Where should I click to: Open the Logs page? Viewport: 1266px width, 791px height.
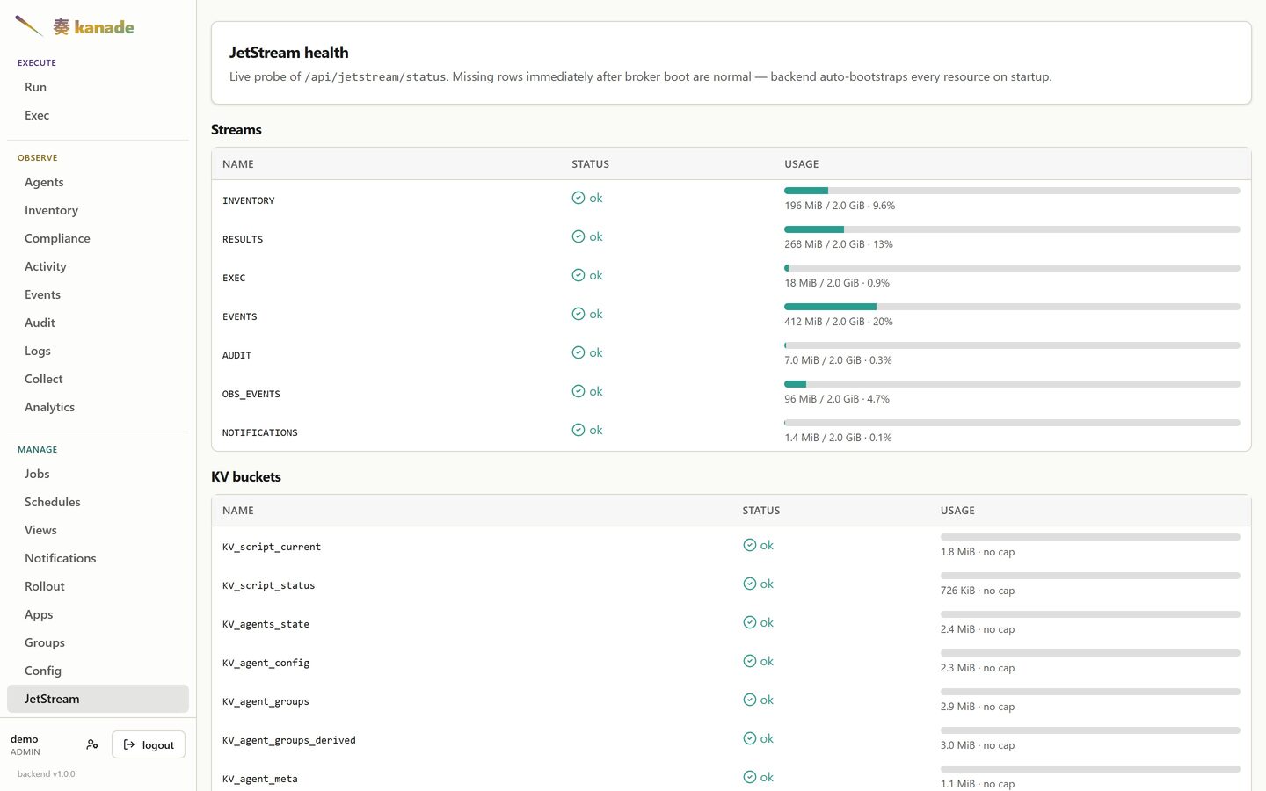coord(98,351)
